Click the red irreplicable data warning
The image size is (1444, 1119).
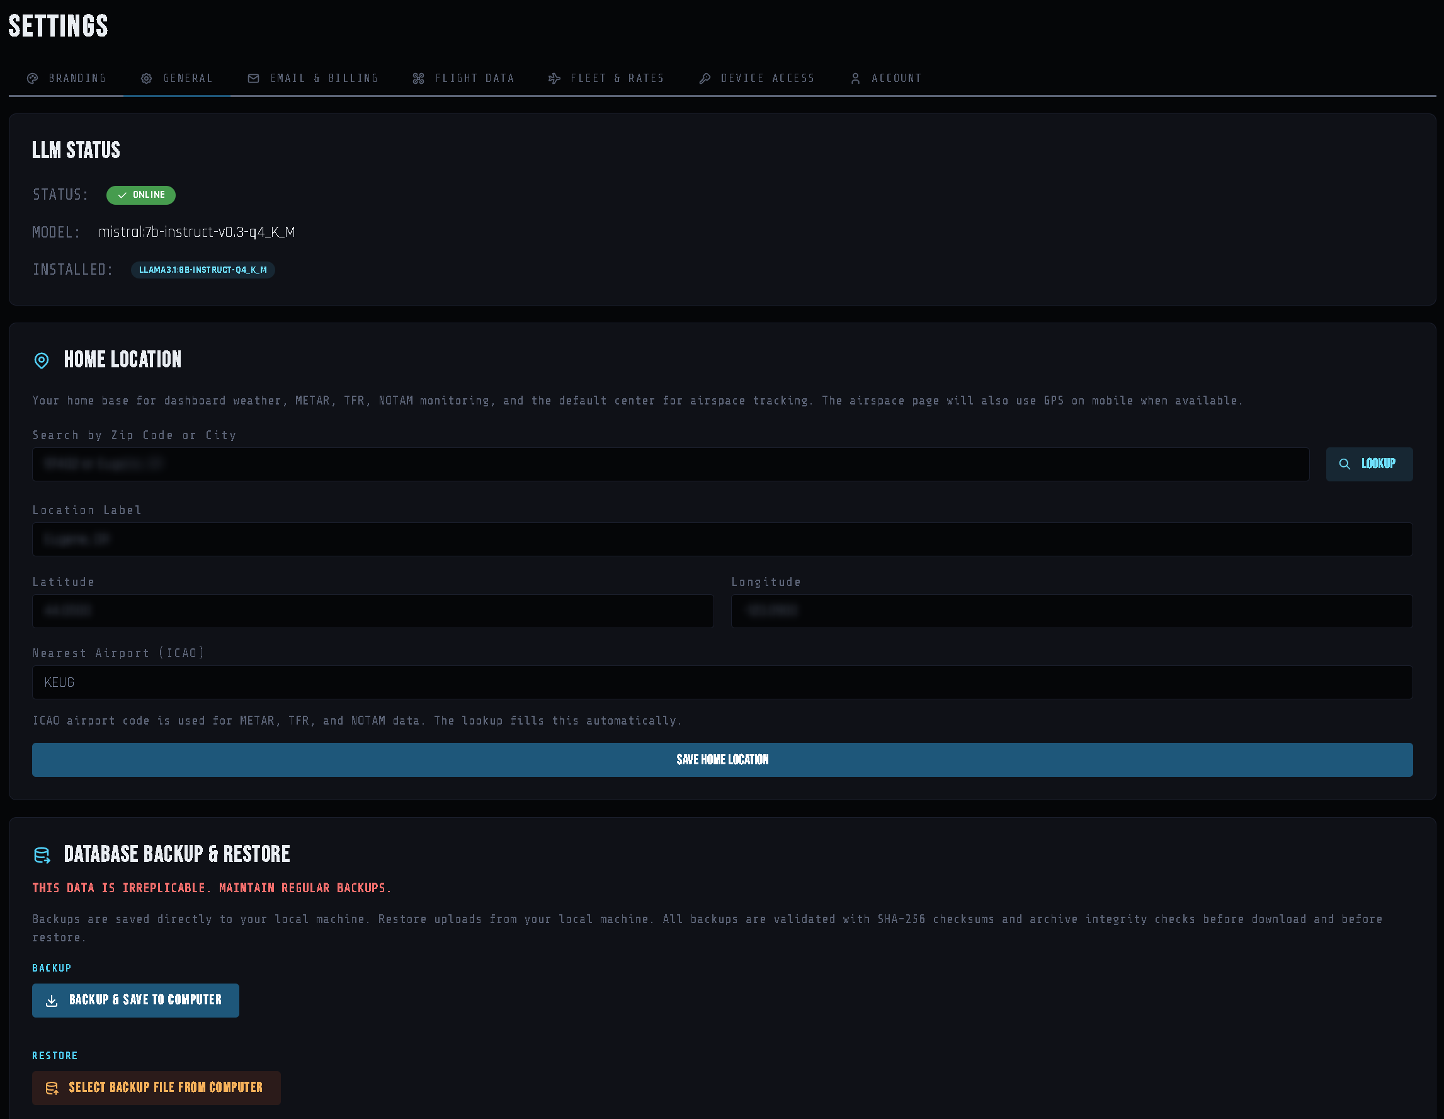[212, 888]
